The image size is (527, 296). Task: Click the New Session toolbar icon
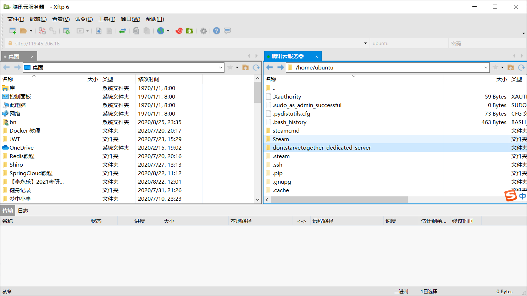click(13, 31)
